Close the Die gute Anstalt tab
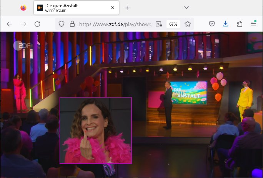The height and width of the screenshot is (178, 263). (113, 8)
